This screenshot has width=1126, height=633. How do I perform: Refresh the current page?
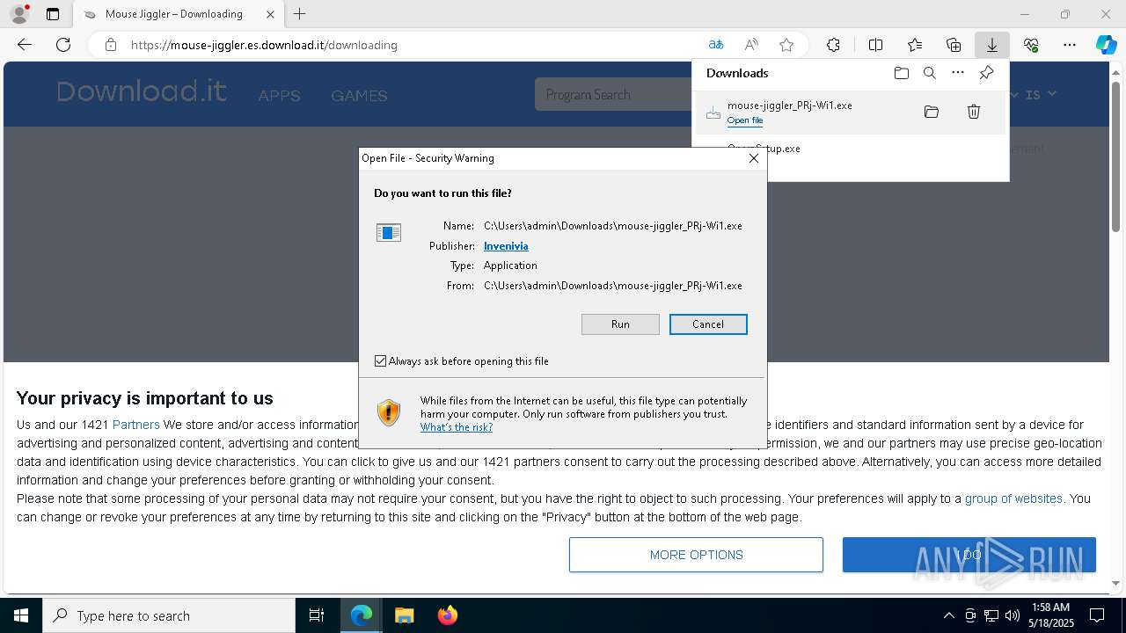click(63, 45)
